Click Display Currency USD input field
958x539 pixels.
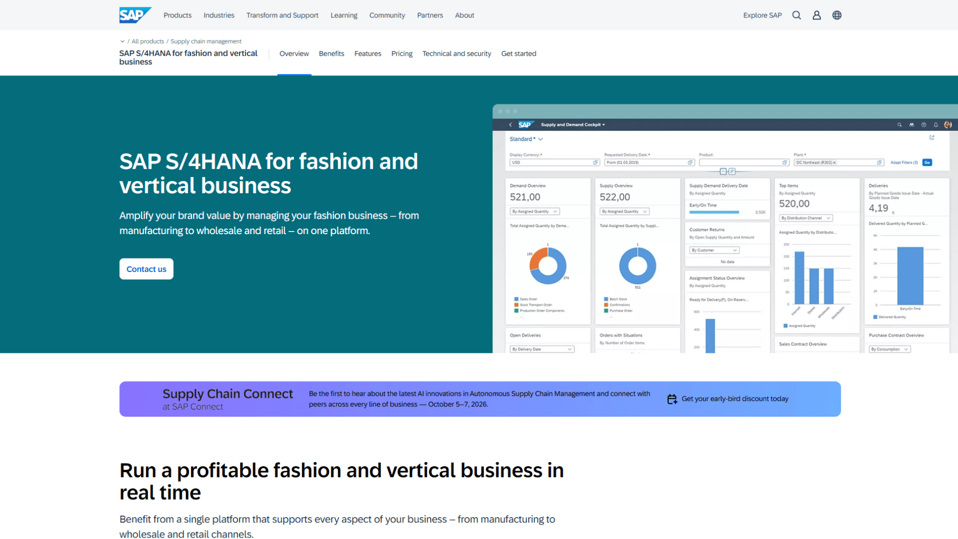554,163
